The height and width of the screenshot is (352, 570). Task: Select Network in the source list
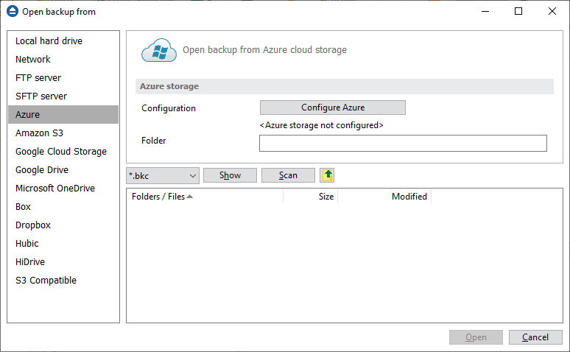pos(63,59)
